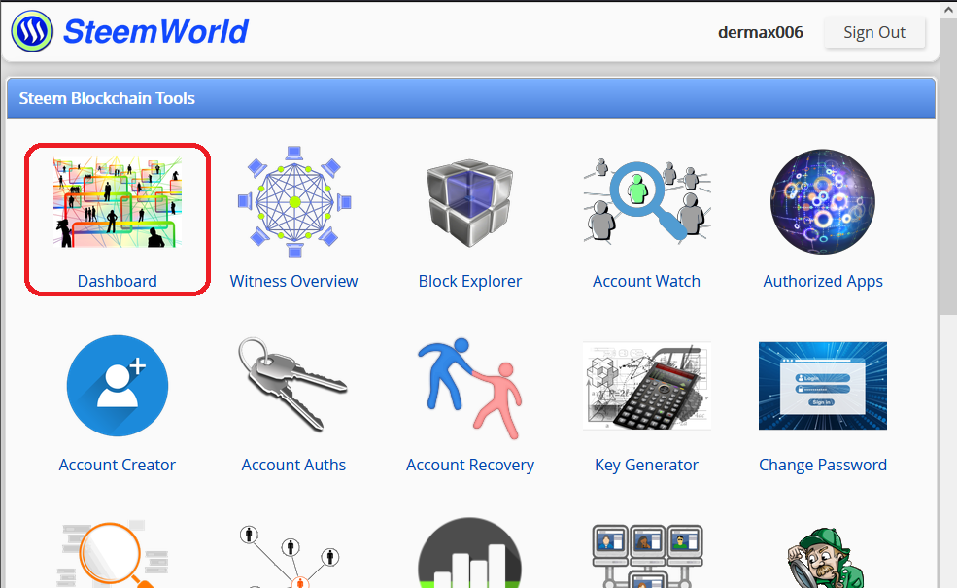Click the dermax006 username

[761, 32]
